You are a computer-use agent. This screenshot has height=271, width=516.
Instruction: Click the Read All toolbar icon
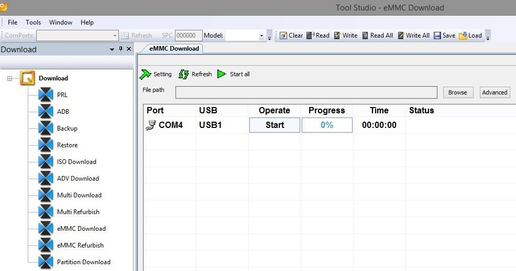tap(365, 36)
